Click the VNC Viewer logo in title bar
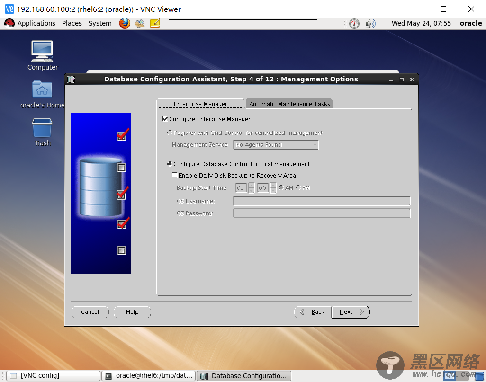The height and width of the screenshot is (382, 486). 9,9
